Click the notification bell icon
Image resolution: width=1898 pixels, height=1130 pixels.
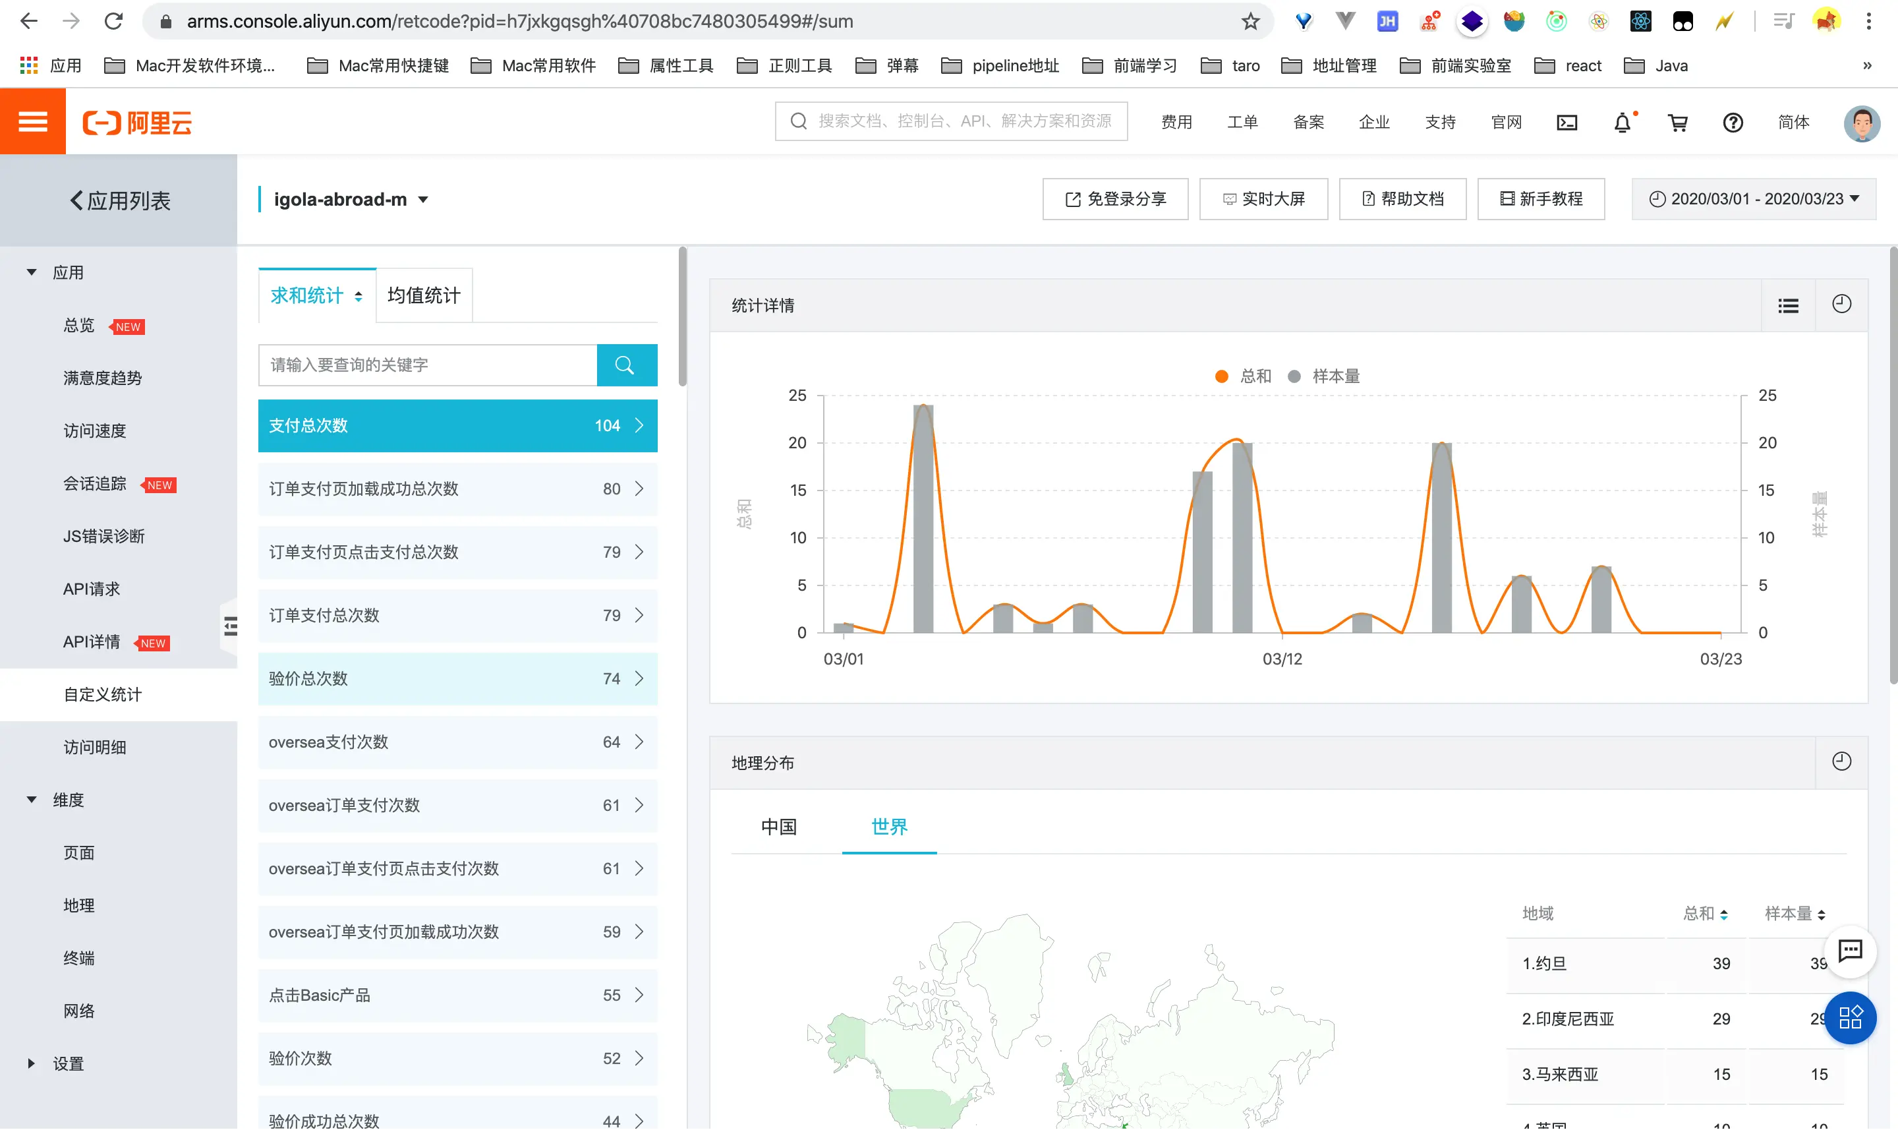(x=1622, y=123)
